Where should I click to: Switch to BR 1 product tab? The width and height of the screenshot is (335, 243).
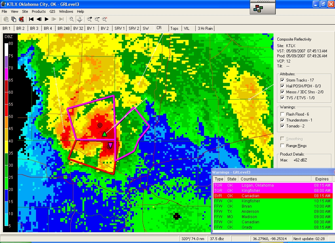pyautogui.click(x=7, y=28)
